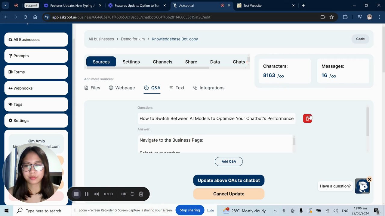
Task: Go to the 'All businesses' breadcrumb
Action: [101, 39]
